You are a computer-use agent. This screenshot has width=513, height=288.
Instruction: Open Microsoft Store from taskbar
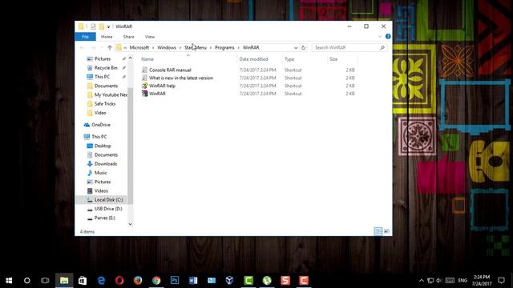click(83, 280)
